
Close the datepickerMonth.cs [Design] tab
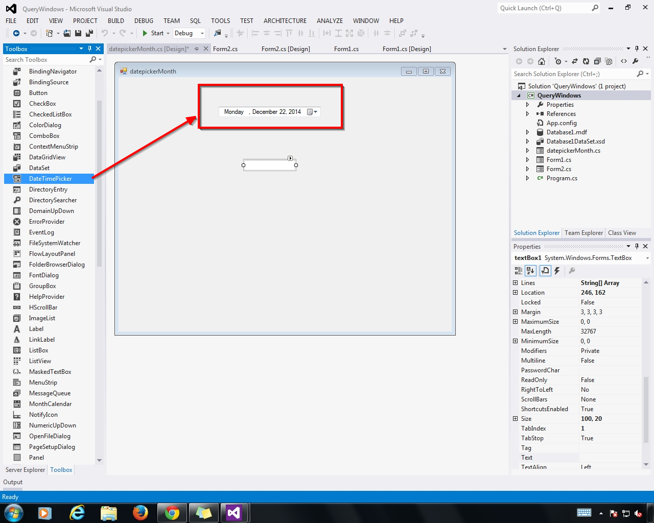tap(206, 49)
